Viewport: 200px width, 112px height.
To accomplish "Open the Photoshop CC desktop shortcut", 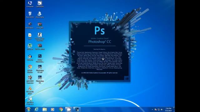I will (x=40, y=80).
